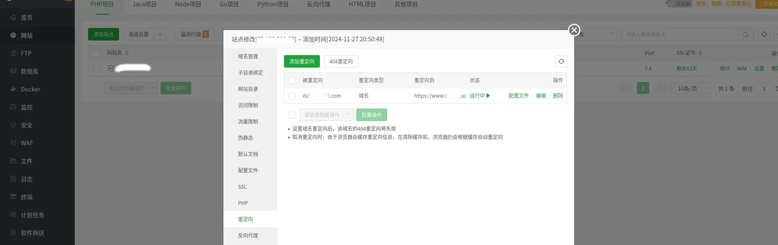This screenshot has width=778, height=245.
Task: Sort website list by SSL证书 arrows
Action: (700, 53)
